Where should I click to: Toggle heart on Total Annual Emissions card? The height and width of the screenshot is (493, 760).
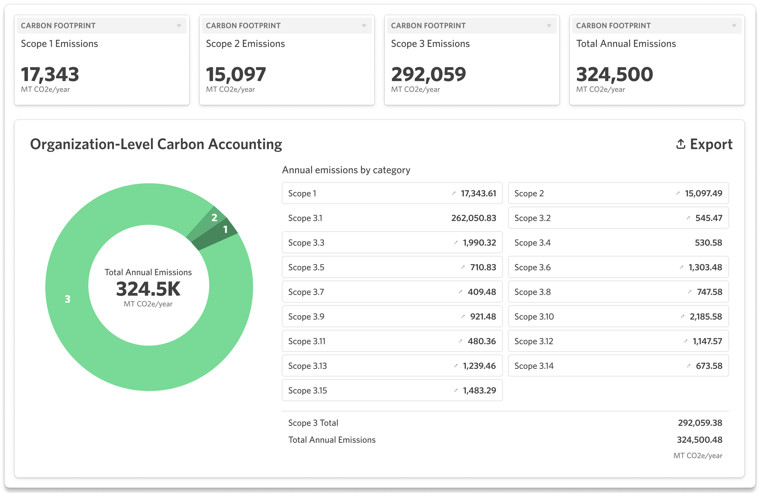point(734,26)
